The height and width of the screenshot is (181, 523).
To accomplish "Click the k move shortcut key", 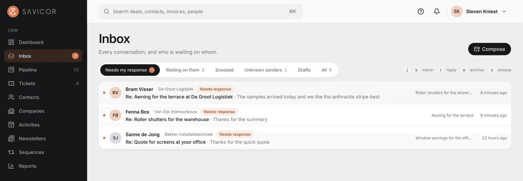I will 417,70.
